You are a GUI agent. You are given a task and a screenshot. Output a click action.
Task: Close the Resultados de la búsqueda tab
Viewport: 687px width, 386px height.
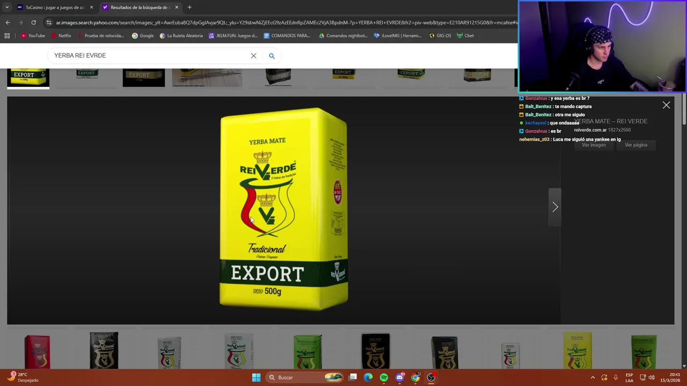tap(177, 8)
